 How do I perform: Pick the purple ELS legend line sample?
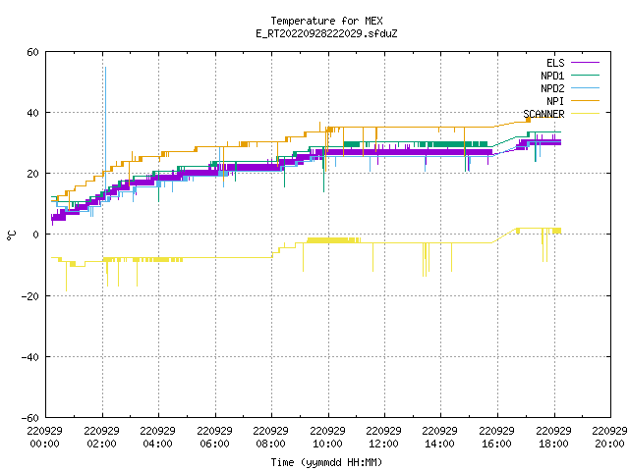coord(586,63)
